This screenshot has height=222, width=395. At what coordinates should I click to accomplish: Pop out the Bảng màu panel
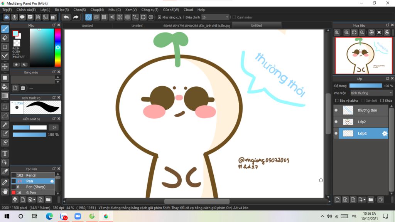click(x=54, y=72)
